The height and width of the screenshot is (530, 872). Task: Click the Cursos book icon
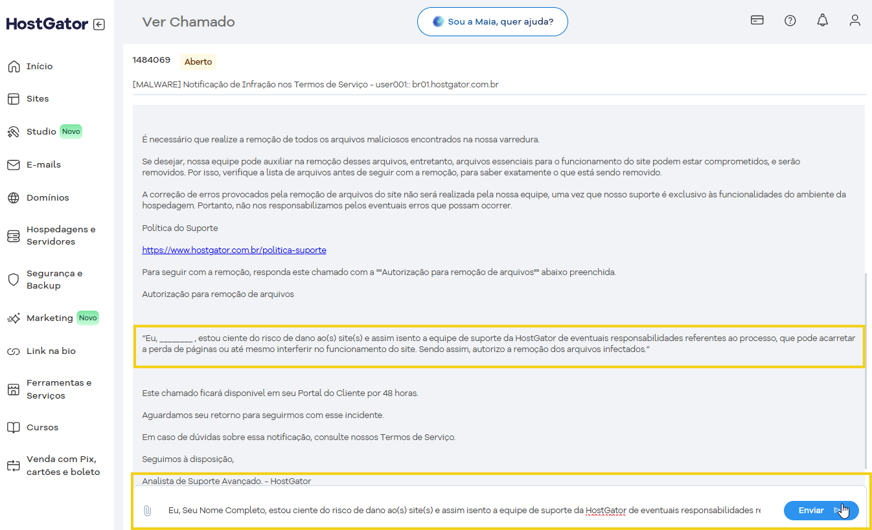(14, 427)
